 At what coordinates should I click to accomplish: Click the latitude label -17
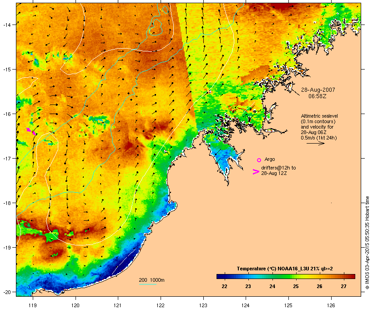7,158
